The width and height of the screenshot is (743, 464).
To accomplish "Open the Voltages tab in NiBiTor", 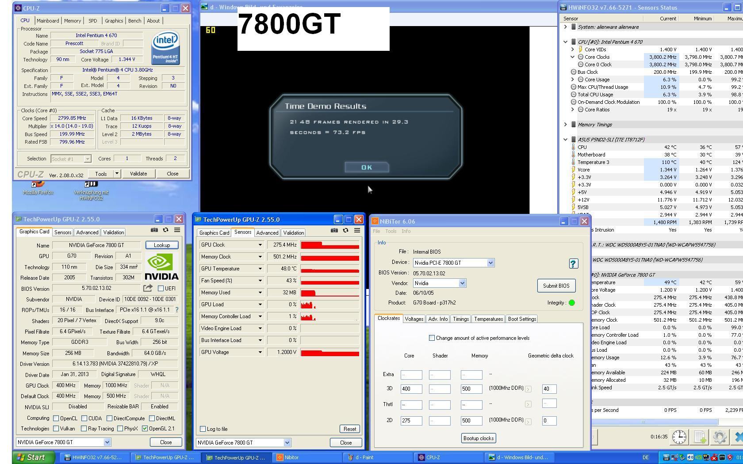I will (x=414, y=319).
